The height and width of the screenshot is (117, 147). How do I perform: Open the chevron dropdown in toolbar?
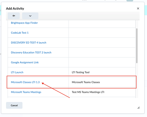pos(30,16)
